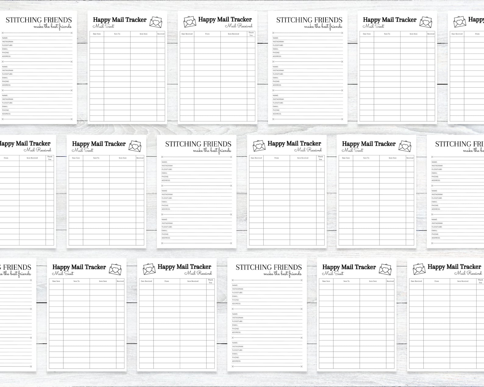484x387 pixels.
Task: Click envelope icon on top-row first Mail Sent page
Action: 156,22
